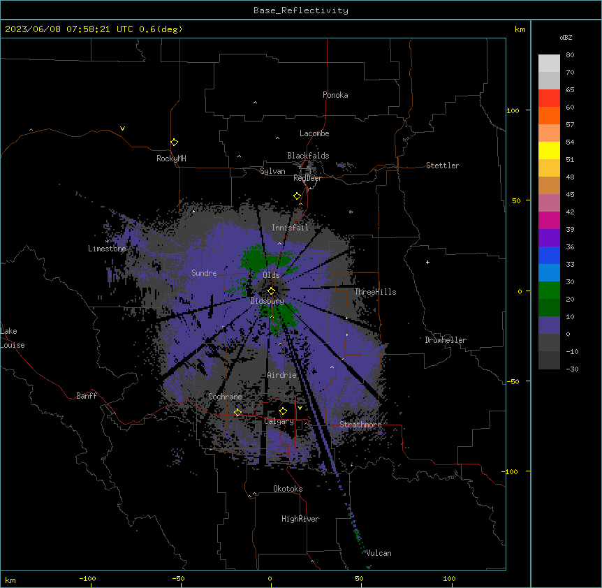Click the 100 km mark on vertical axis

(x=513, y=110)
